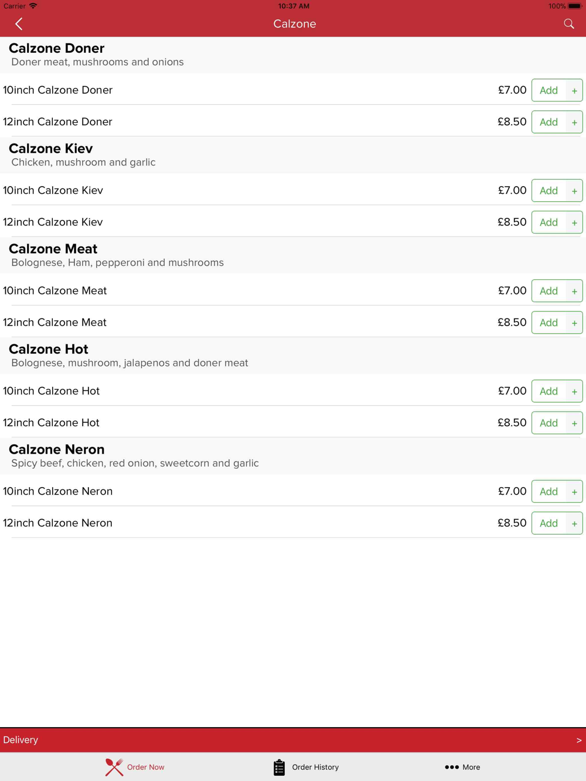This screenshot has height=781, width=586.
Task: Tap the More three-dots icon
Action: [x=451, y=767]
